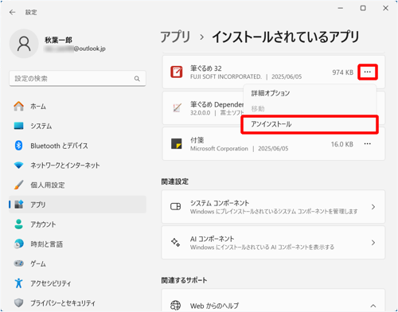Close the 設定 window
The image size is (398, 312).
coord(385,8)
